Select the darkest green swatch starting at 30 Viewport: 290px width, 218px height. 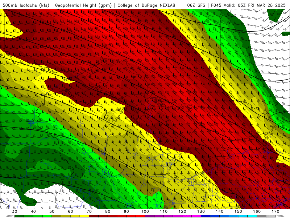tap(19, 216)
